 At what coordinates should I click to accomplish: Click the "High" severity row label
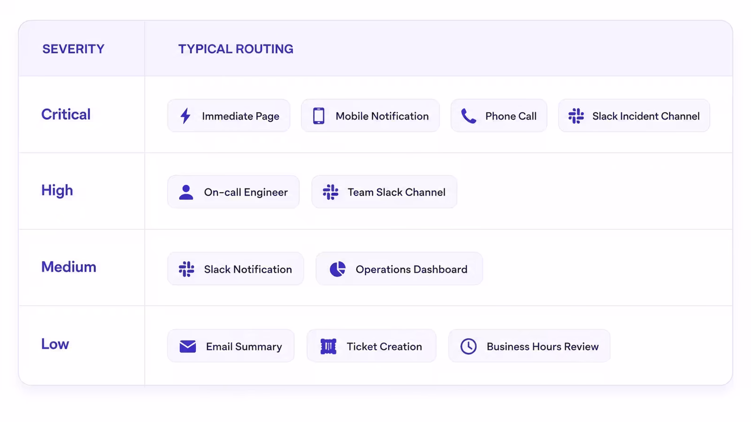click(57, 190)
